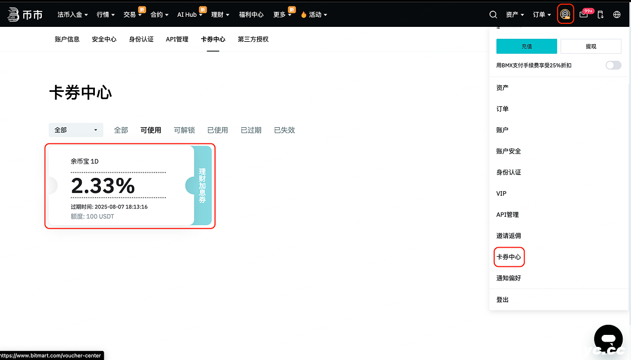Open the messages icon with 99+ badge
Screen dimensions: 631x360
click(583, 14)
